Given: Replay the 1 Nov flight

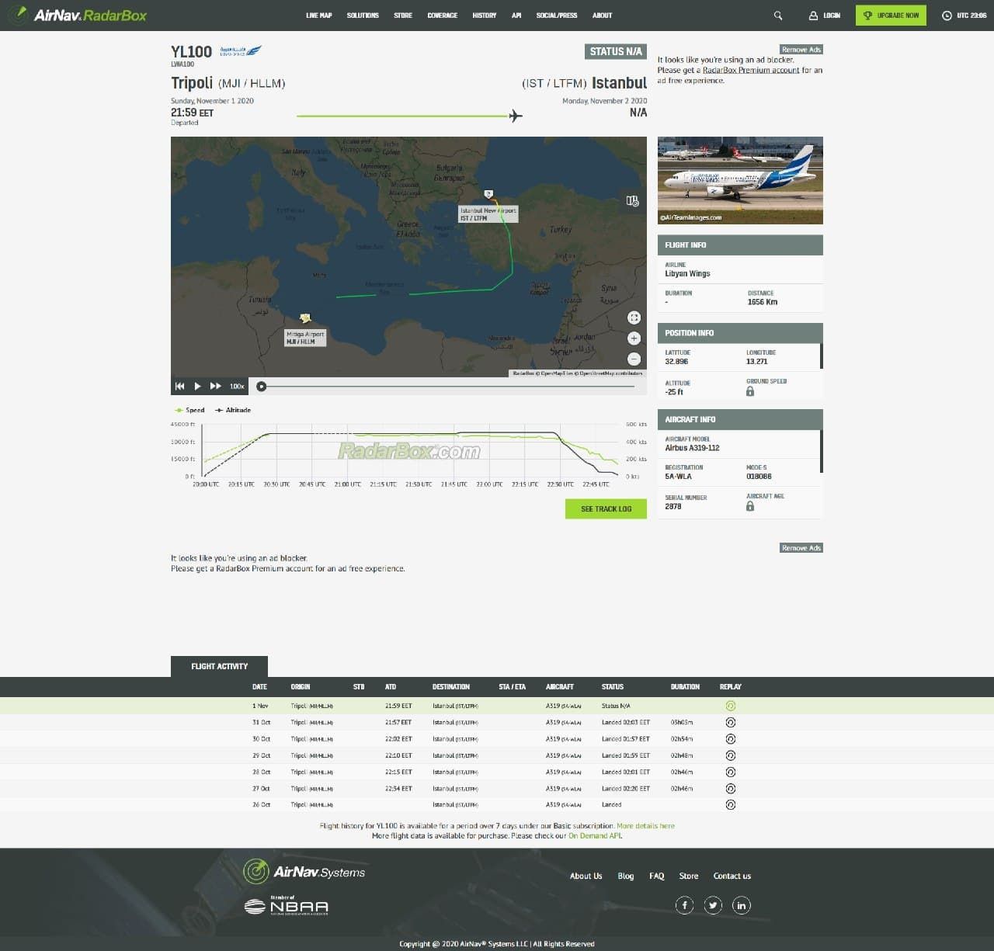Looking at the screenshot, I should coord(730,706).
